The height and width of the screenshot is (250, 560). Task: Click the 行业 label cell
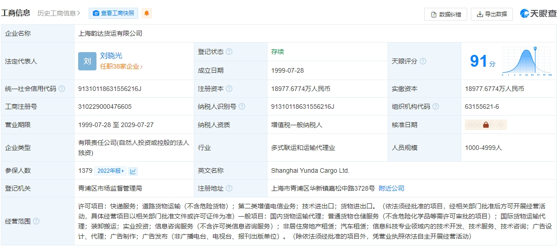(x=230, y=148)
